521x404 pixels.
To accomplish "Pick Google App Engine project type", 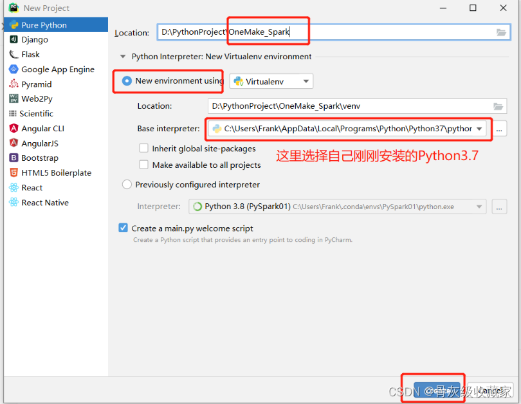I will [56, 69].
